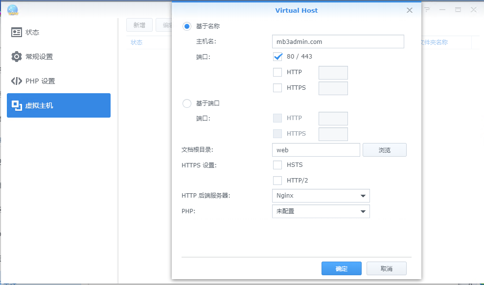Screen dimensions: 484x285
Task: Open the 状态 menu item
Action: tap(59, 32)
